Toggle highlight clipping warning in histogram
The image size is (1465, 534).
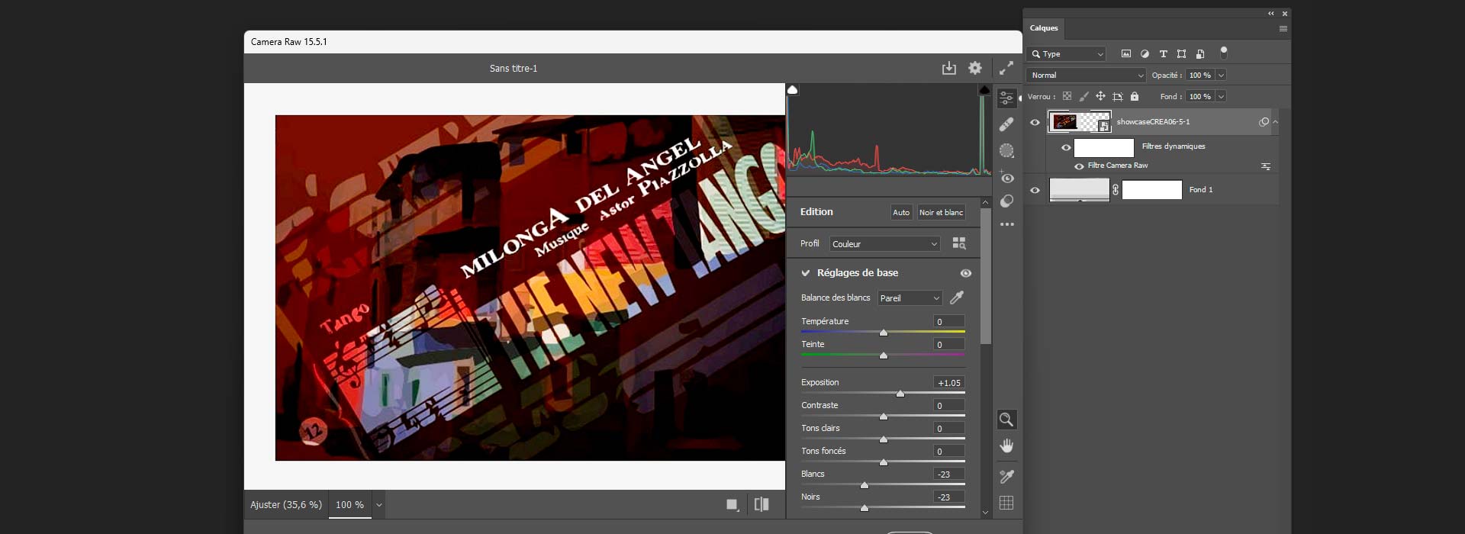click(x=984, y=89)
